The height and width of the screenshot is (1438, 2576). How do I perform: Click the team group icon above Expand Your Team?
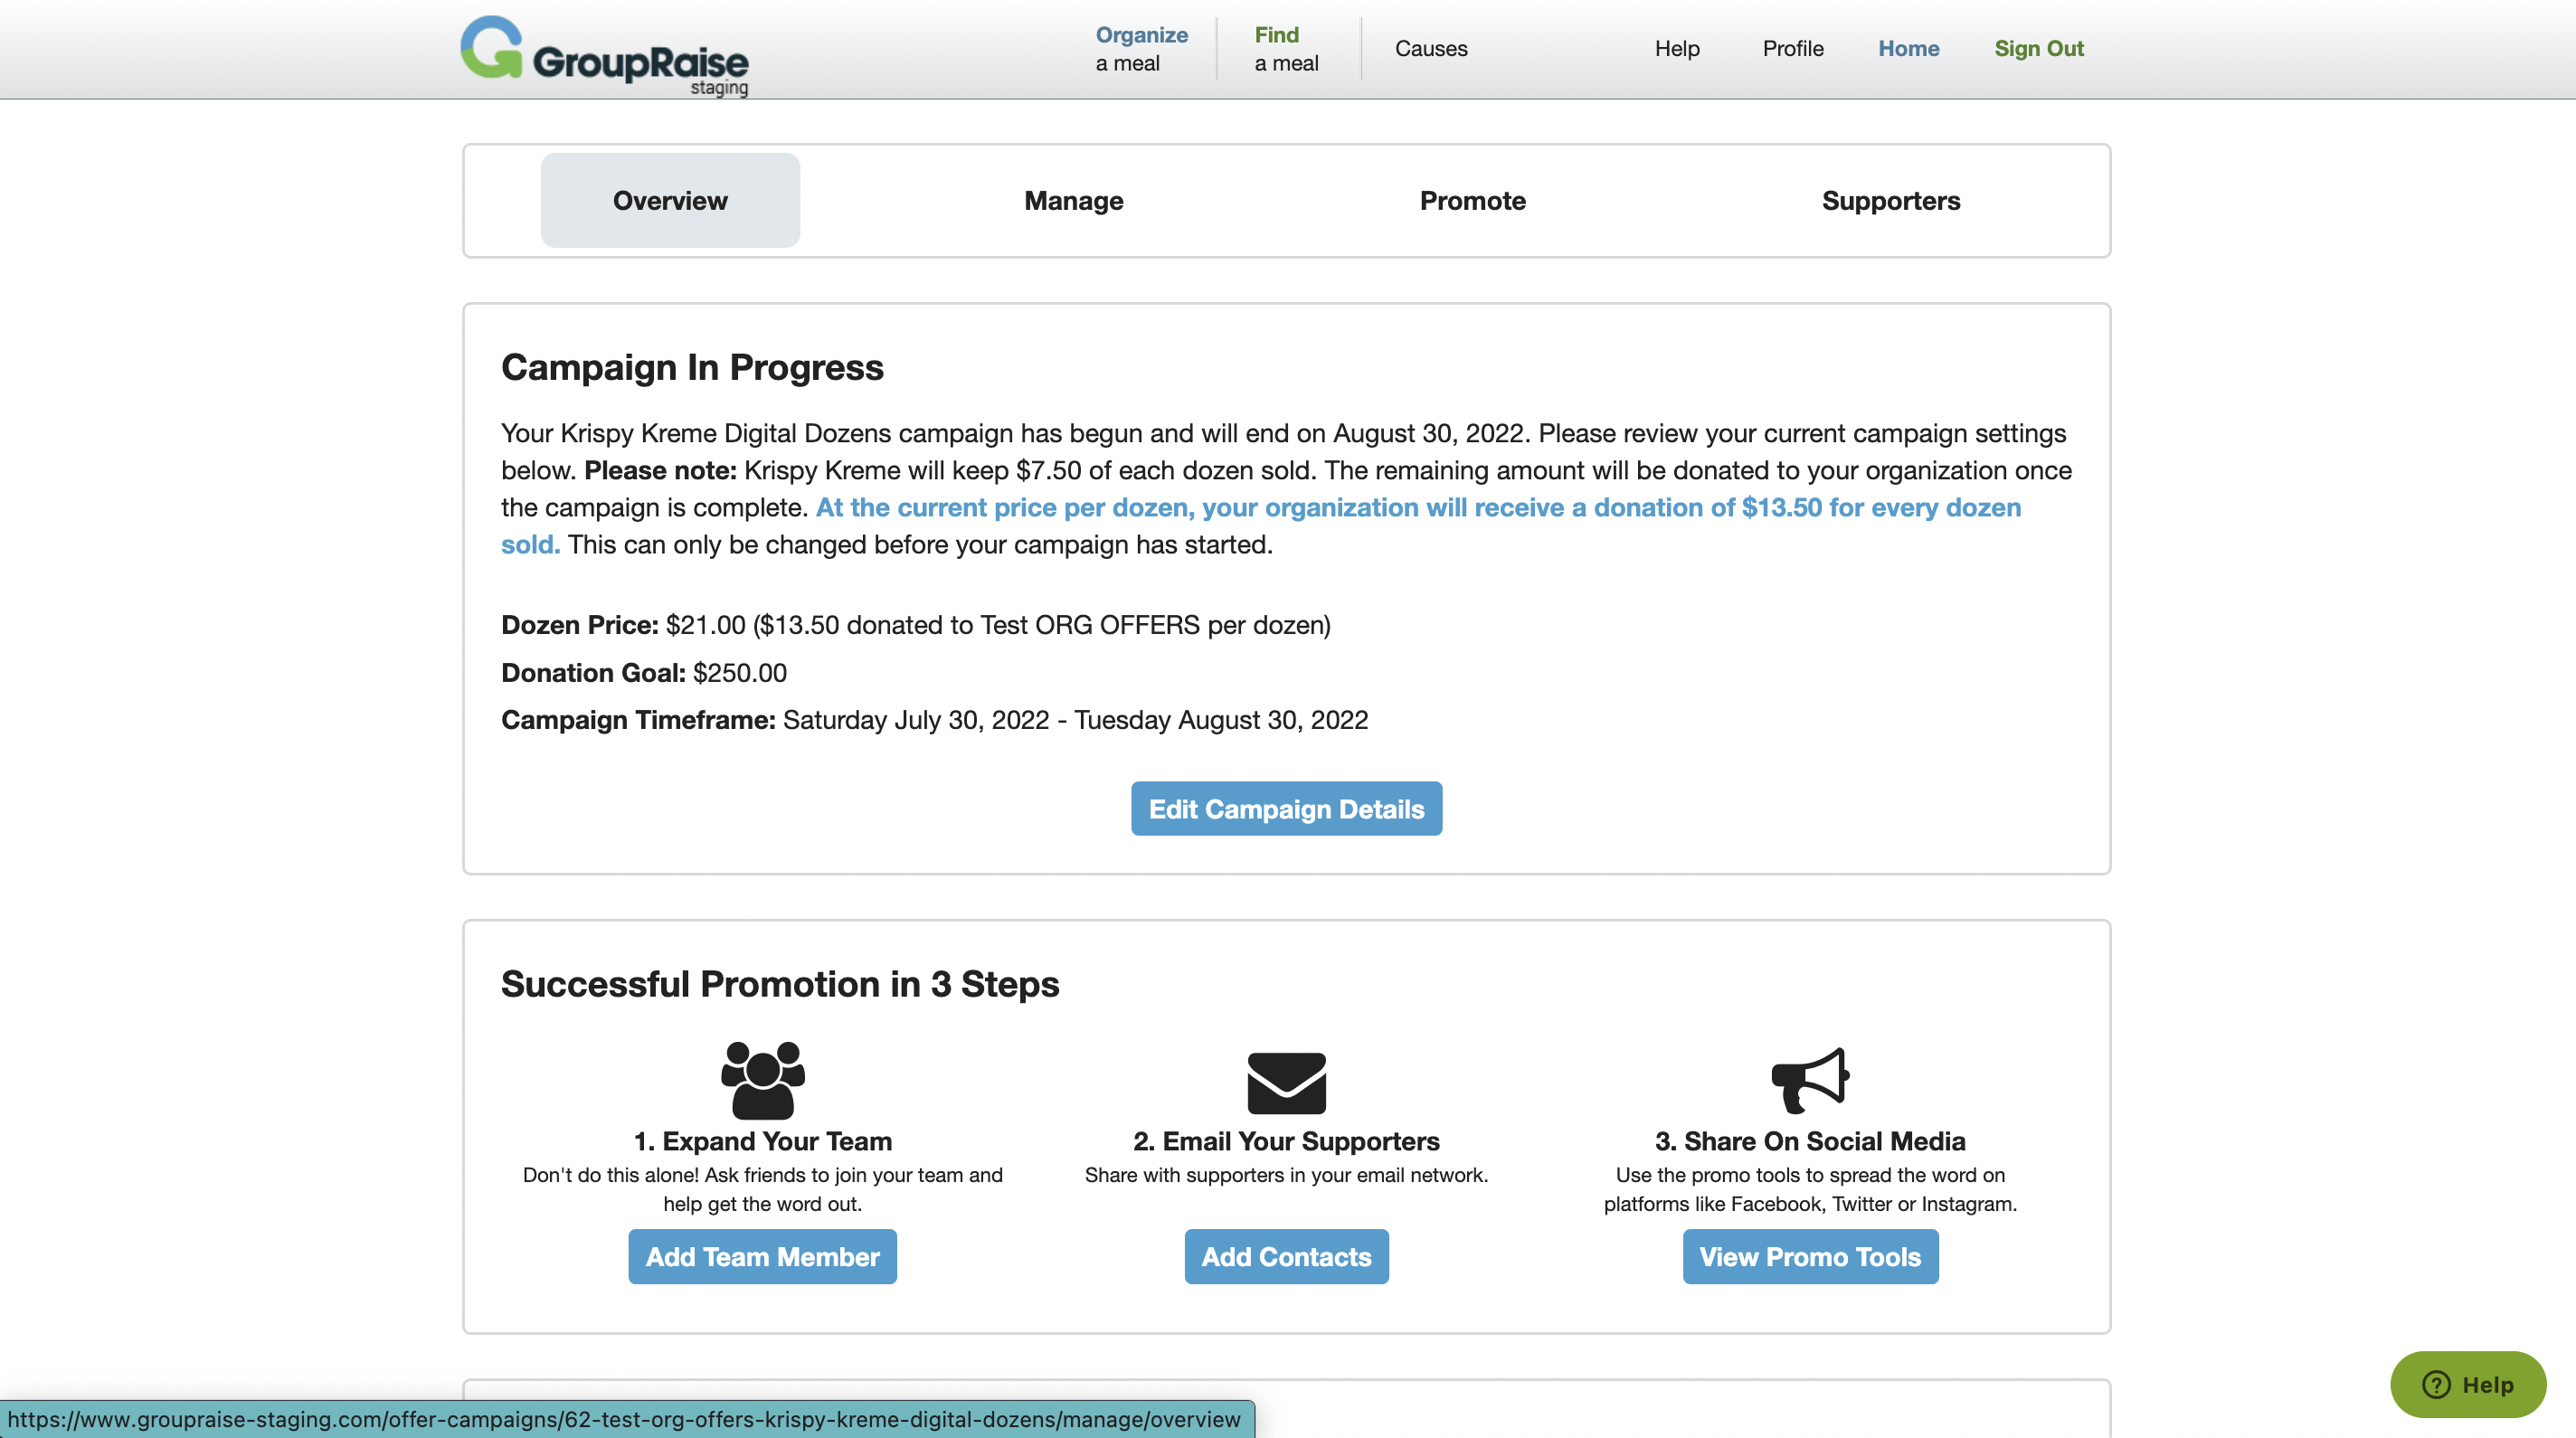tap(763, 1080)
